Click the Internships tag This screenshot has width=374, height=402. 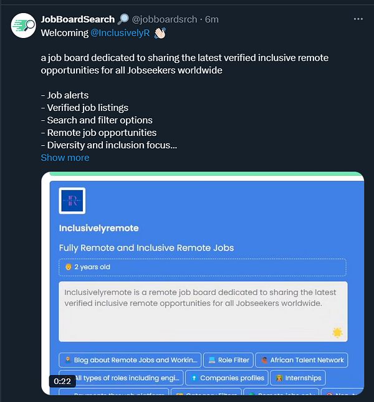(298, 378)
